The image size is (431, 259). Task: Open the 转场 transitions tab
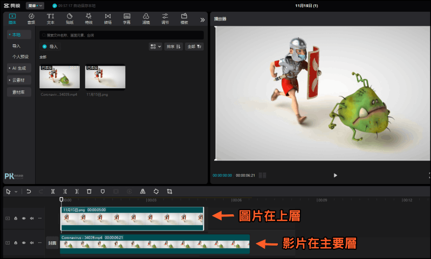(108, 19)
